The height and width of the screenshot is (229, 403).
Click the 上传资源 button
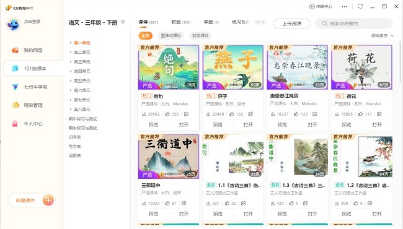292,24
